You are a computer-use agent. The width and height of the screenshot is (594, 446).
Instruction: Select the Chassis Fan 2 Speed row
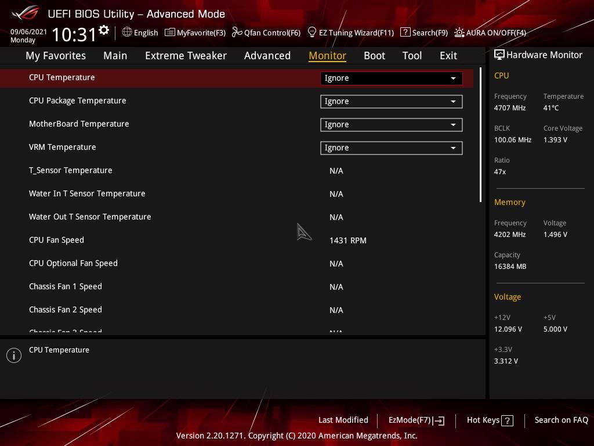tap(237, 310)
